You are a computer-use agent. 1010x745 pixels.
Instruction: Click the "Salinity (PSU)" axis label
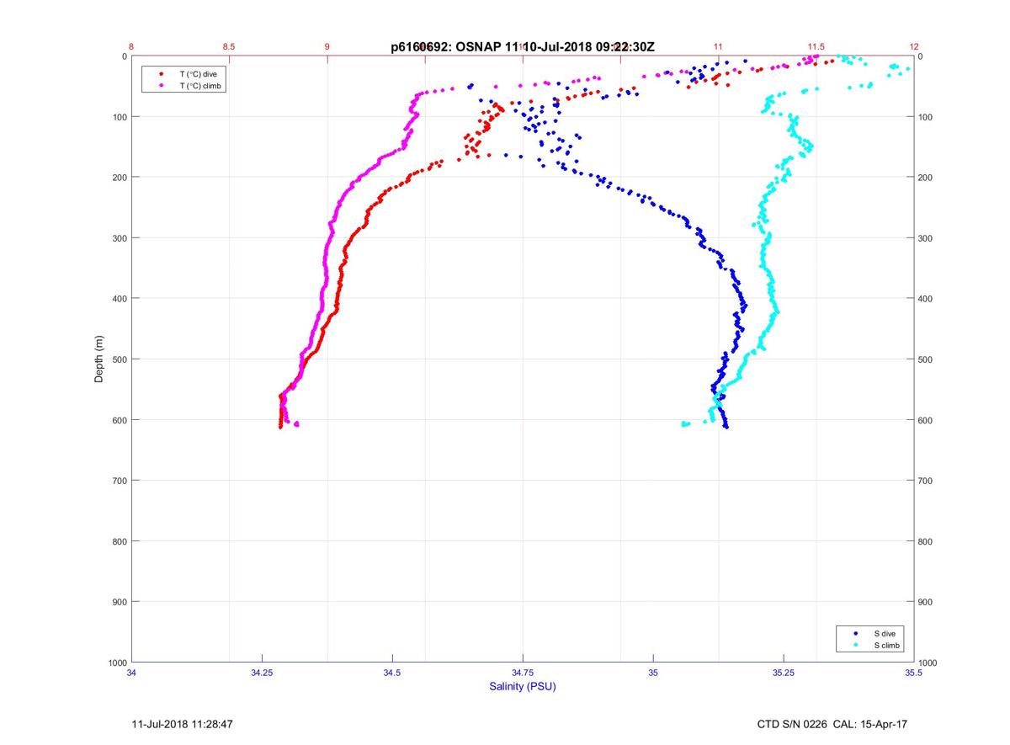pyautogui.click(x=523, y=686)
